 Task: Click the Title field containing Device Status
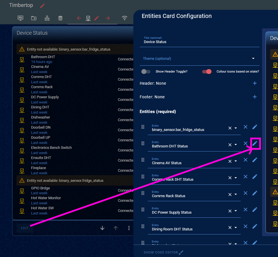tap(200, 42)
